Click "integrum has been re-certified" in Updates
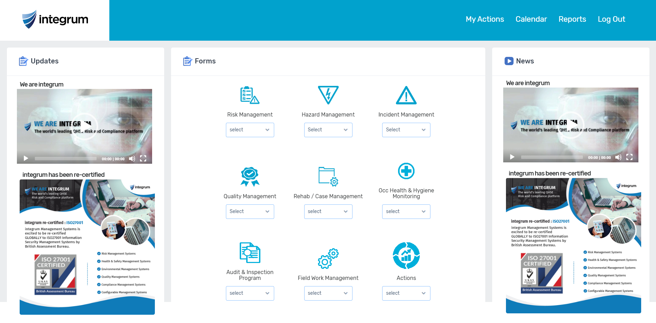656x323 pixels. 63,175
